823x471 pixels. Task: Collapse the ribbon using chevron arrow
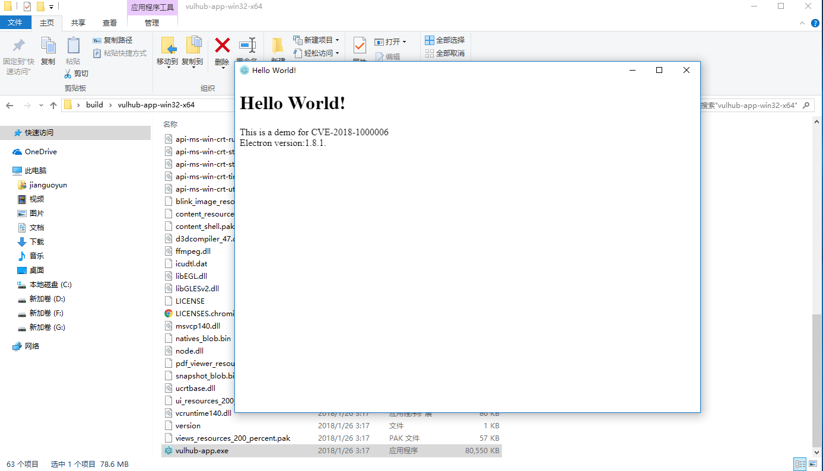pyautogui.click(x=801, y=23)
